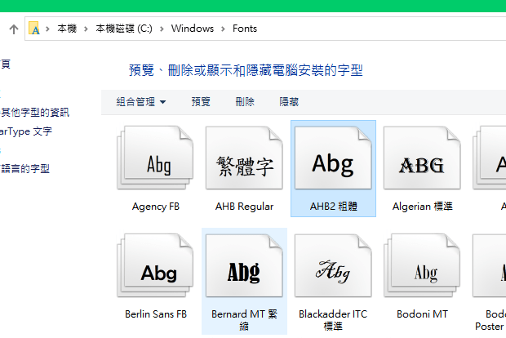Open the 組合管理 dropdown menu

(141, 102)
